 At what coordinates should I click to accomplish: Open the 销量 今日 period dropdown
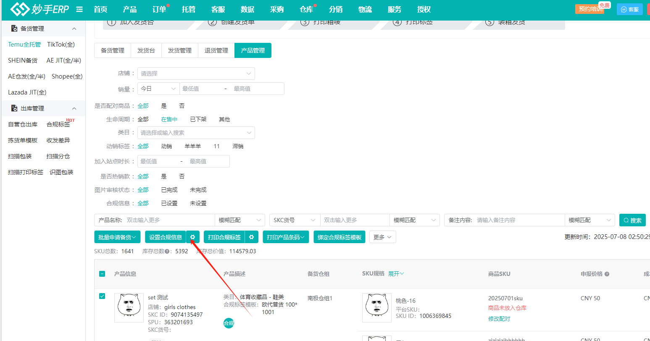click(158, 89)
